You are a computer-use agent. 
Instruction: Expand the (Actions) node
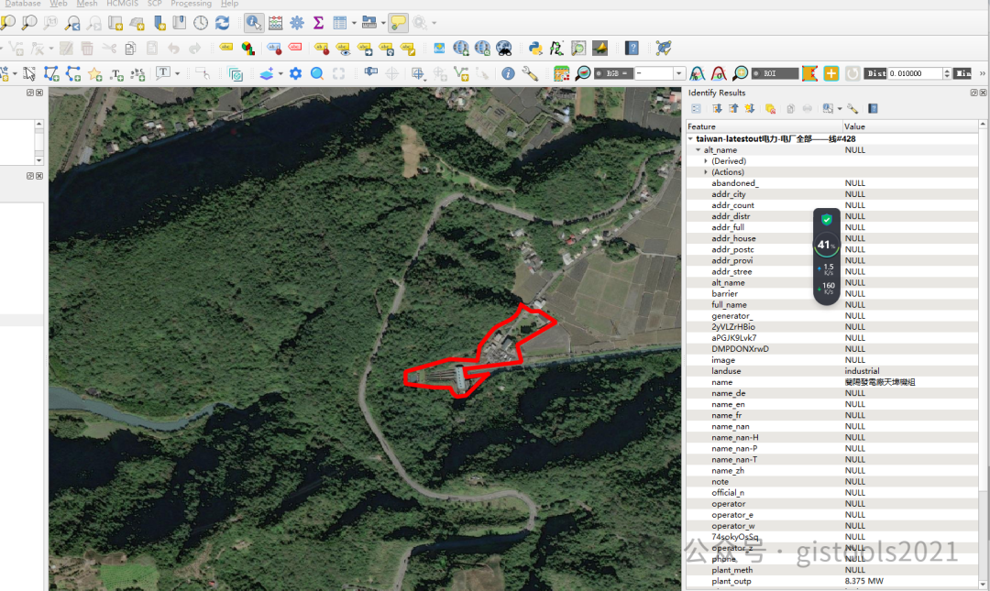pos(706,172)
